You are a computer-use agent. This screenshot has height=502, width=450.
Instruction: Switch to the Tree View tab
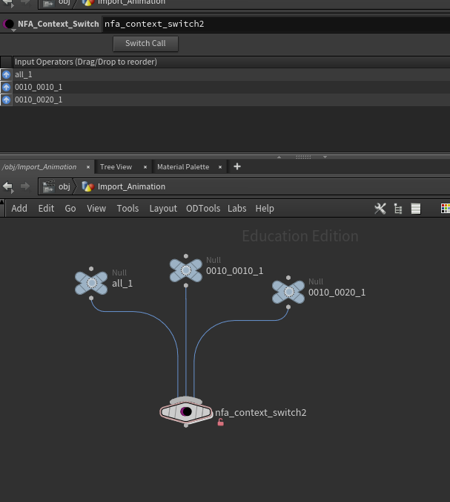coord(116,167)
